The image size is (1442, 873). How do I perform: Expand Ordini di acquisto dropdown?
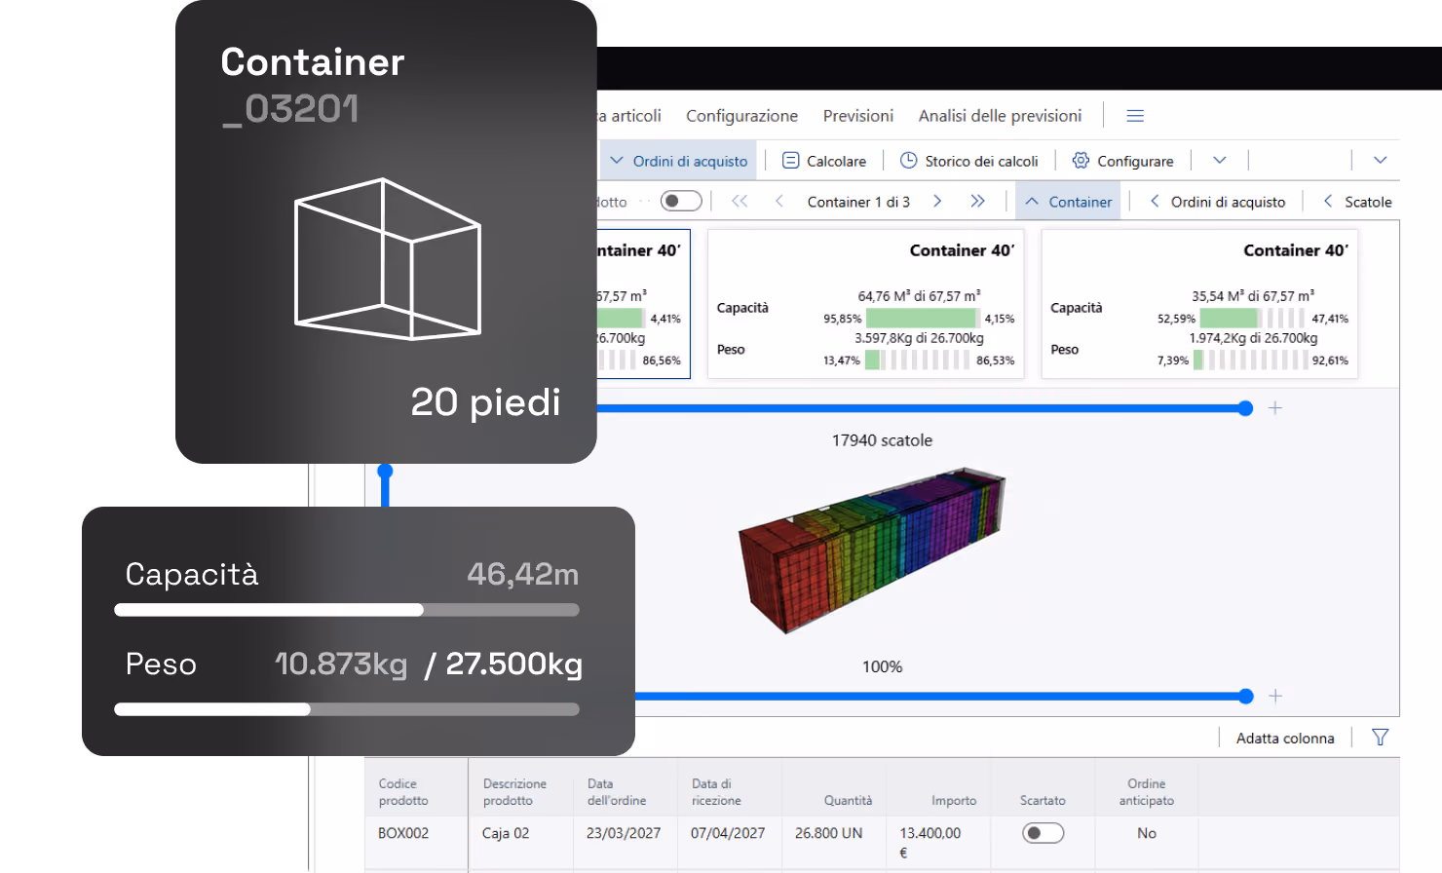click(x=679, y=161)
